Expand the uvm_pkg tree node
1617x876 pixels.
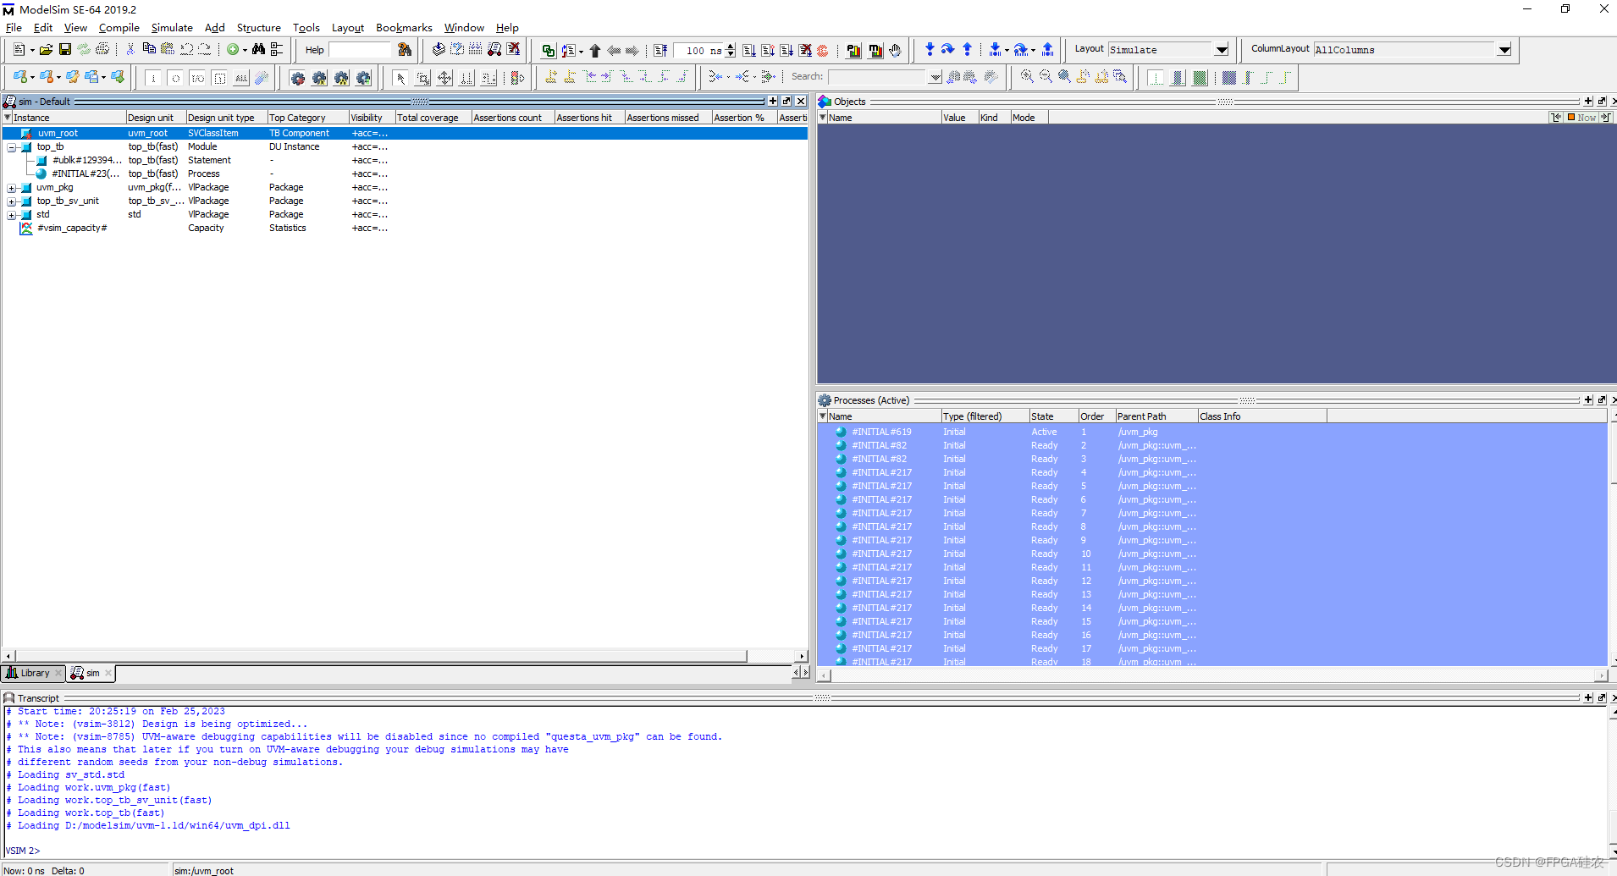click(x=12, y=188)
